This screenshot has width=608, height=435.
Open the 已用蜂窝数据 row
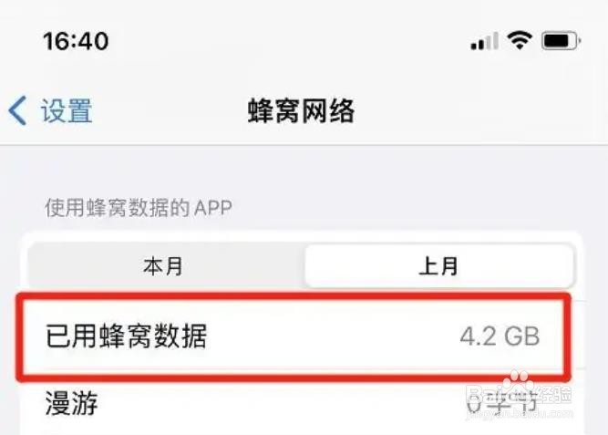point(294,337)
